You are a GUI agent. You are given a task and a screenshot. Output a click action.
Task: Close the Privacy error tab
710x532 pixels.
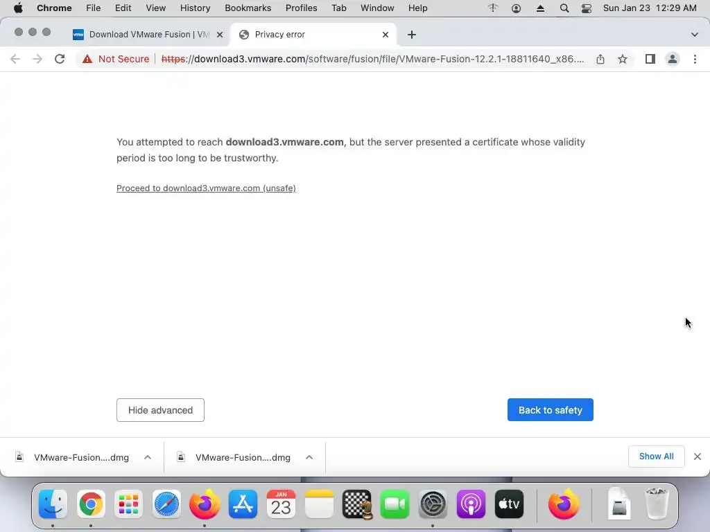click(x=386, y=35)
